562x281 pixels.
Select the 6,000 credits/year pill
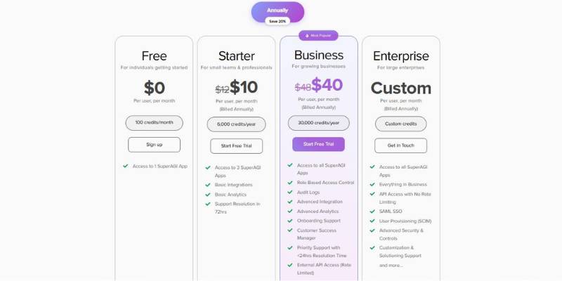pos(236,124)
